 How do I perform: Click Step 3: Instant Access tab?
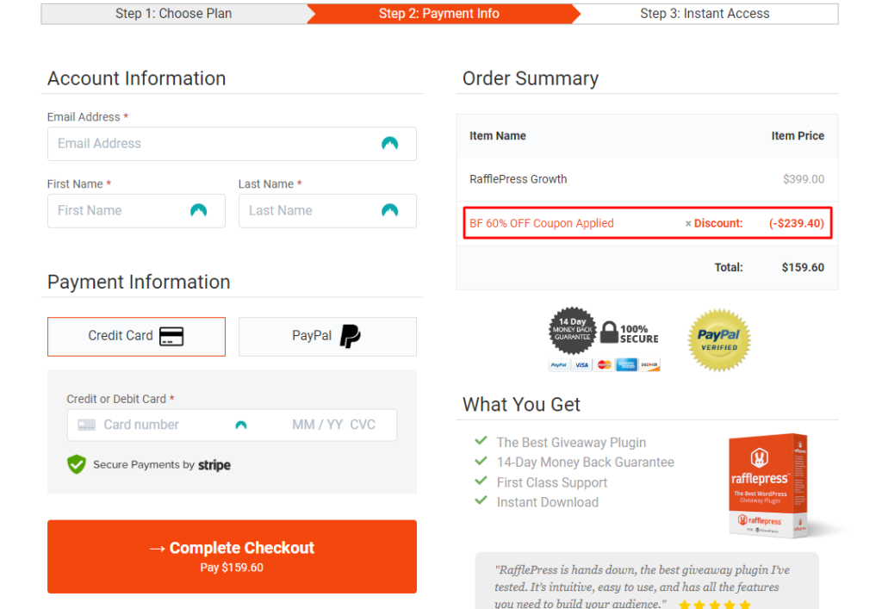[705, 14]
